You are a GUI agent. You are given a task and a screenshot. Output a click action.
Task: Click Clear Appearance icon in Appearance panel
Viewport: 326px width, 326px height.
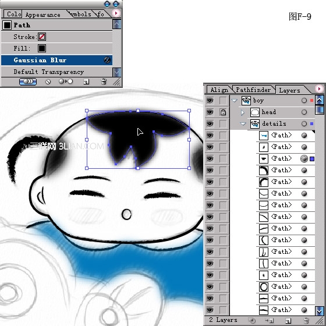(48, 81)
